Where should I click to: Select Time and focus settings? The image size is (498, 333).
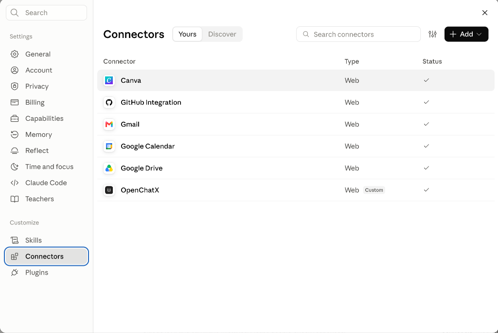(46, 166)
